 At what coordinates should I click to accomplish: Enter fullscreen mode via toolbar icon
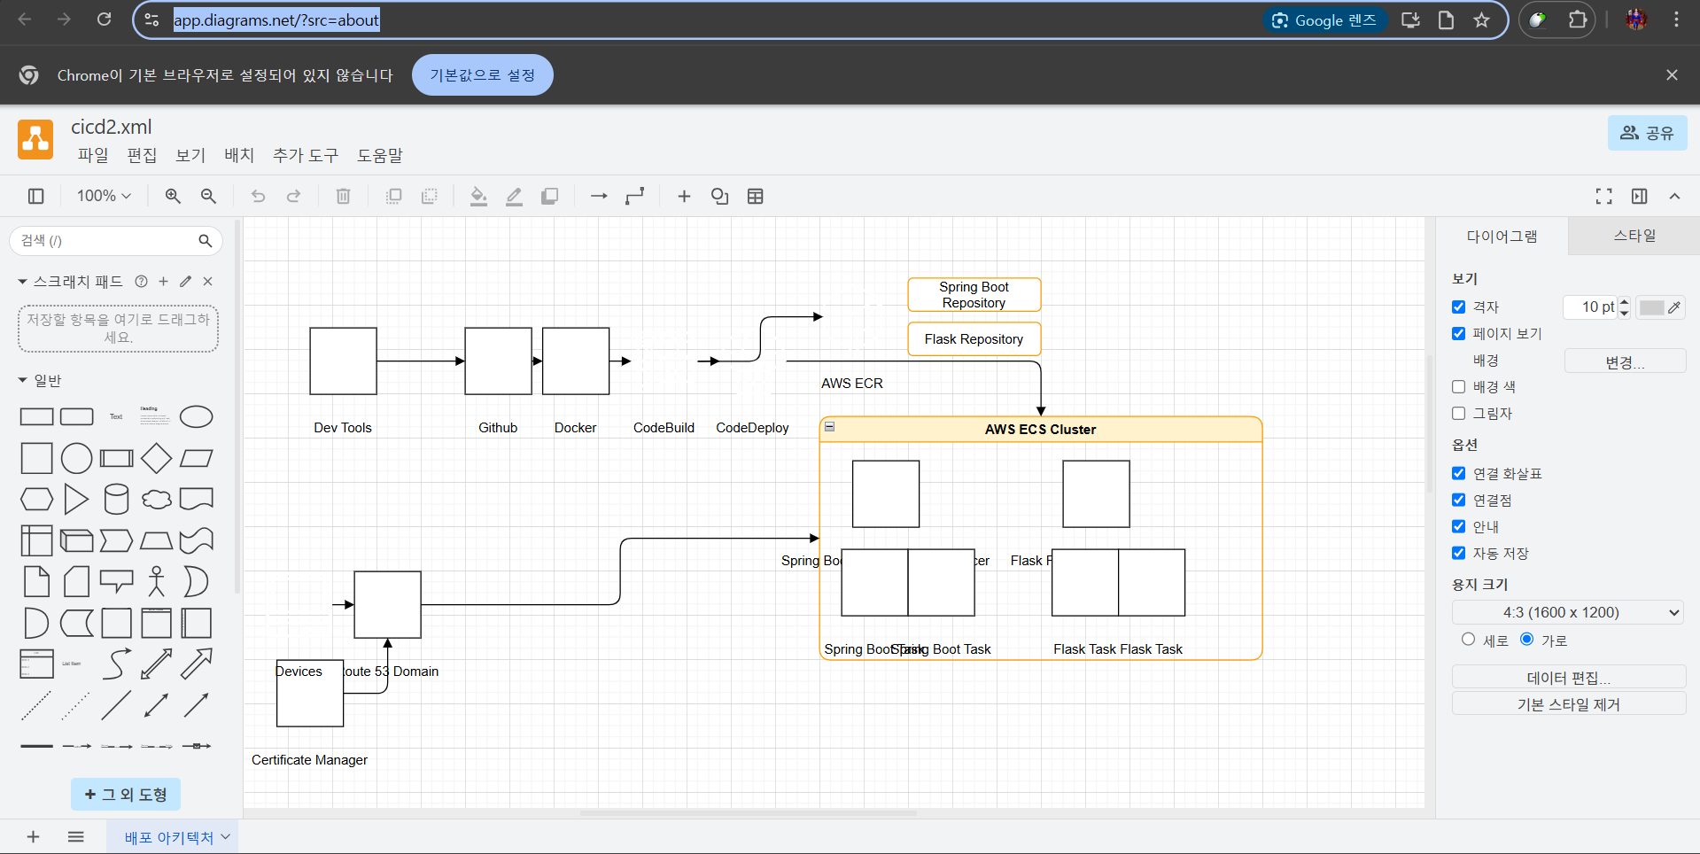(x=1603, y=196)
